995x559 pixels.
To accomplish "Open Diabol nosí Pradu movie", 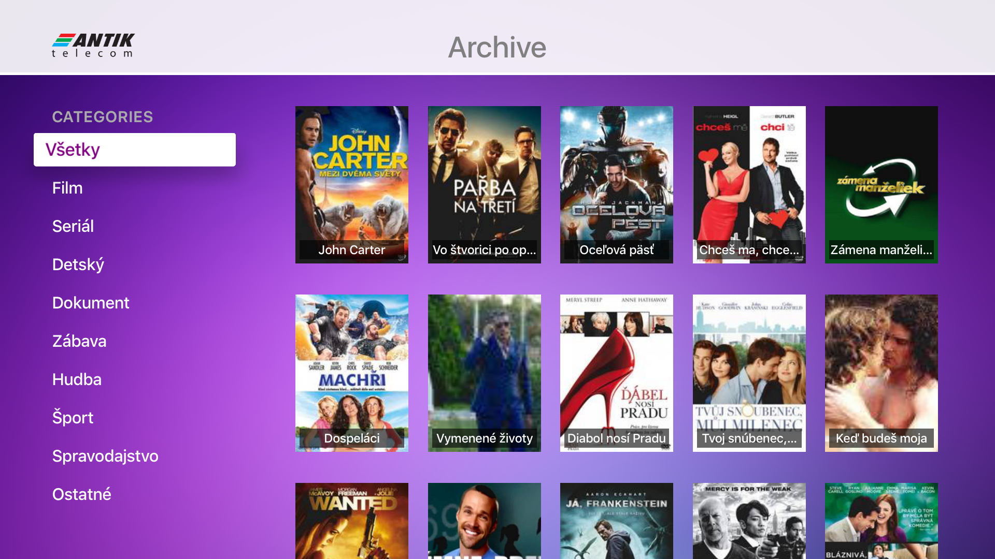I will (x=617, y=373).
